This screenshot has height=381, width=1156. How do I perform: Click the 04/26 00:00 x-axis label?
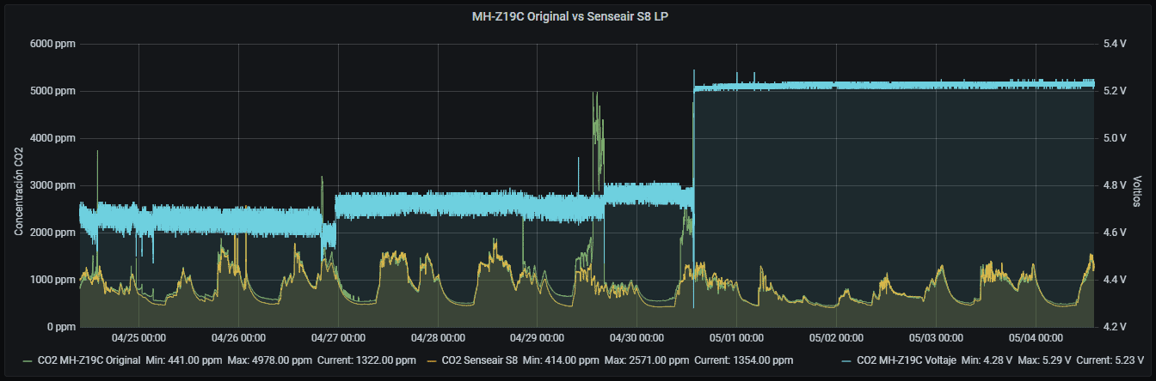tap(238, 337)
